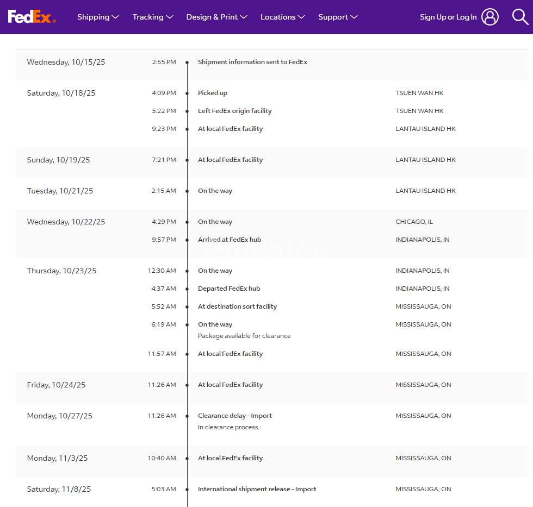533x507 pixels.
Task: Click the CHICAGO, IL location
Action: pyautogui.click(x=414, y=222)
